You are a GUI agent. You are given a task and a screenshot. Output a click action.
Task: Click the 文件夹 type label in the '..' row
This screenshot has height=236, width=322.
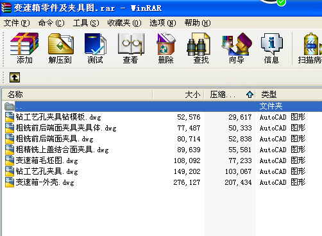271,106
